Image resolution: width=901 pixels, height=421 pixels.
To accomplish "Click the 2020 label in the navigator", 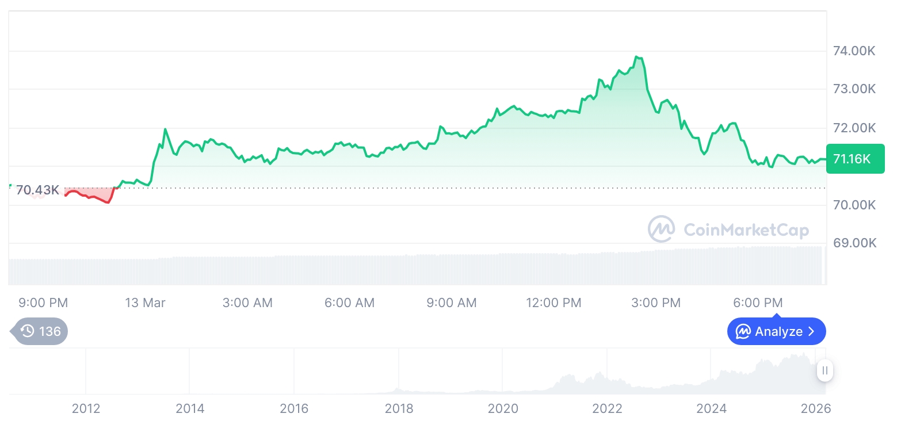I will 503,409.
